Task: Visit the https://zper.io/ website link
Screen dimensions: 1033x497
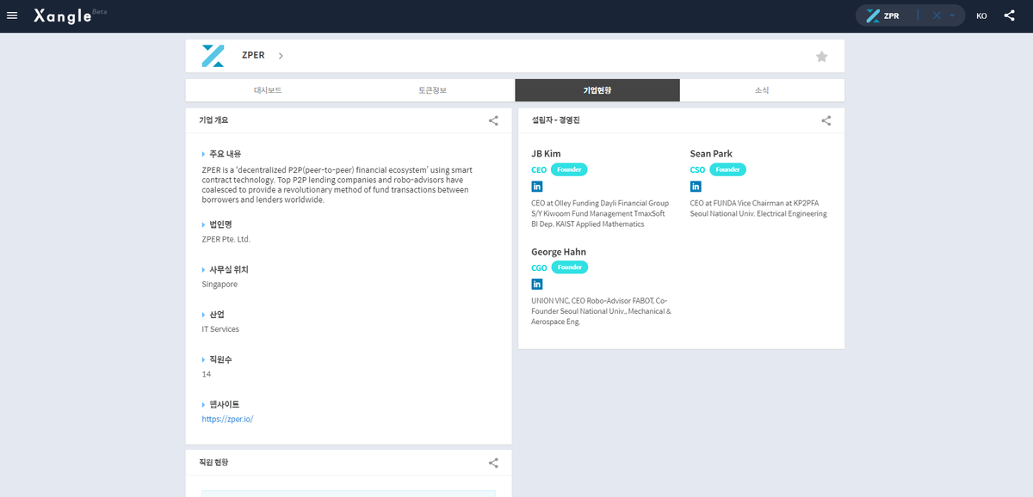Action: pyautogui.click(x=227, y=420)
